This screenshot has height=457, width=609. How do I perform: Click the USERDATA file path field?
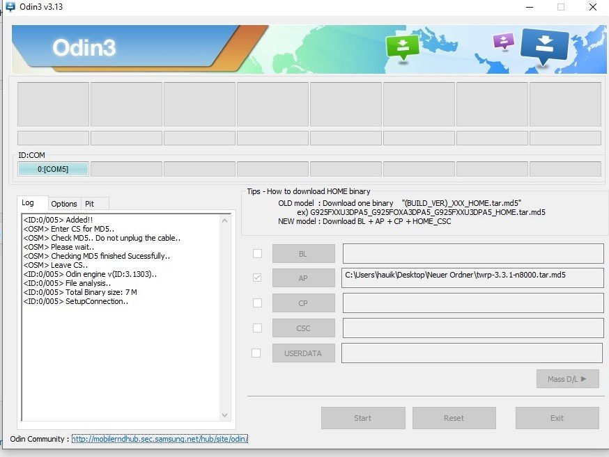pos(472,353)
